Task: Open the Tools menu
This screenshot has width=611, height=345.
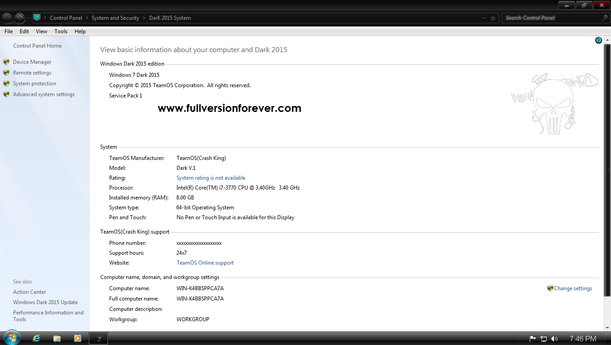Action: click(61, 31)
